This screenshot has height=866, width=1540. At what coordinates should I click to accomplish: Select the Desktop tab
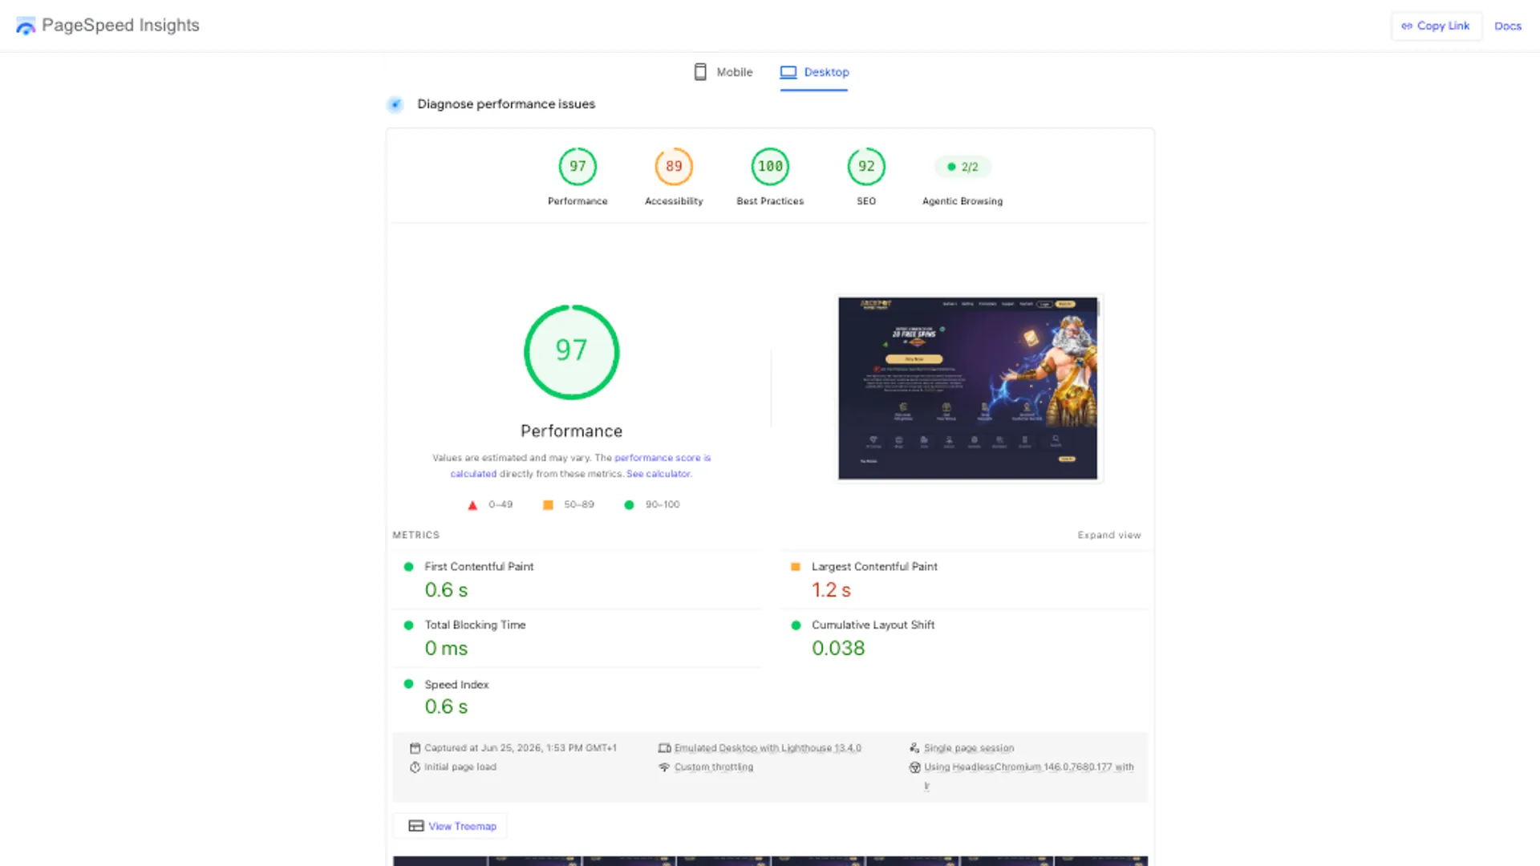814,72
